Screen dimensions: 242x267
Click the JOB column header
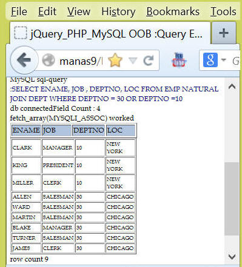point(56,130)
